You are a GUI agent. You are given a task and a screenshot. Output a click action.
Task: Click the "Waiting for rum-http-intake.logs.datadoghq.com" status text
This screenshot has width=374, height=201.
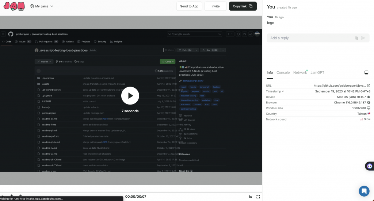(31, 198)
